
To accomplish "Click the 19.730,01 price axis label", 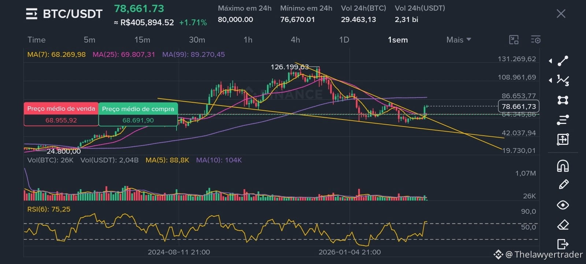I will [519, 151].
